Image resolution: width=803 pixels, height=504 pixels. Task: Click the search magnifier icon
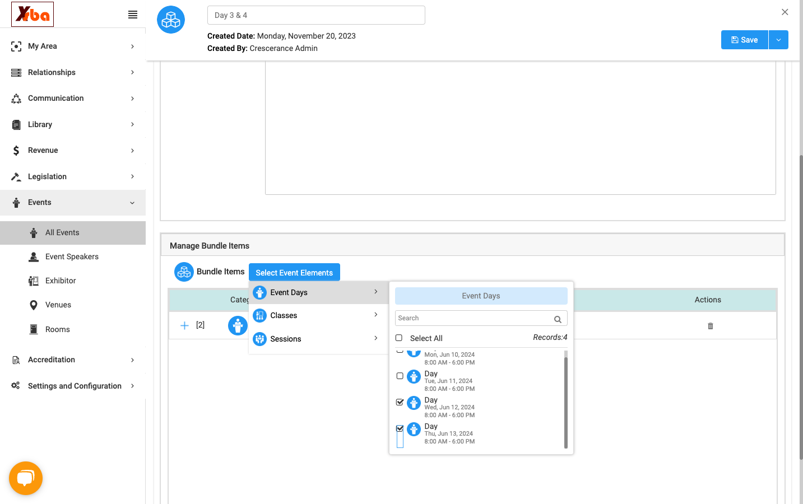coord(558,319)
